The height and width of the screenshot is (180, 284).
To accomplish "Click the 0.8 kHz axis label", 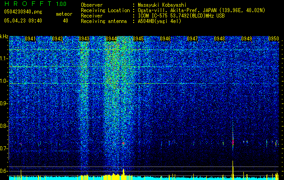I will (x=4, y=126).
